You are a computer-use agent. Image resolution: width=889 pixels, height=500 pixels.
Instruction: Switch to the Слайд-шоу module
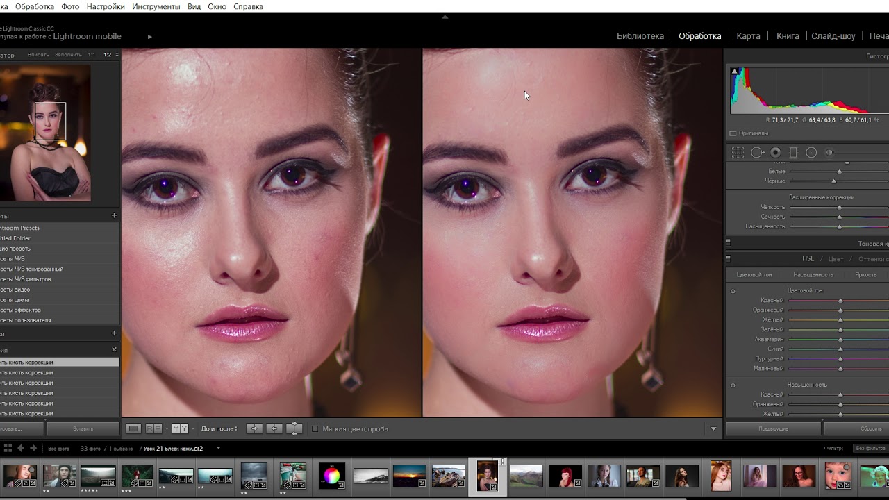(833, 36)
